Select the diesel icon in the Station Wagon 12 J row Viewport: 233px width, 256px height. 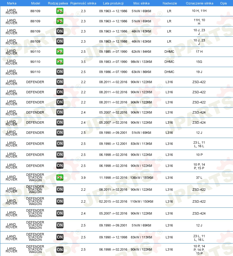(x=60, y=225)
